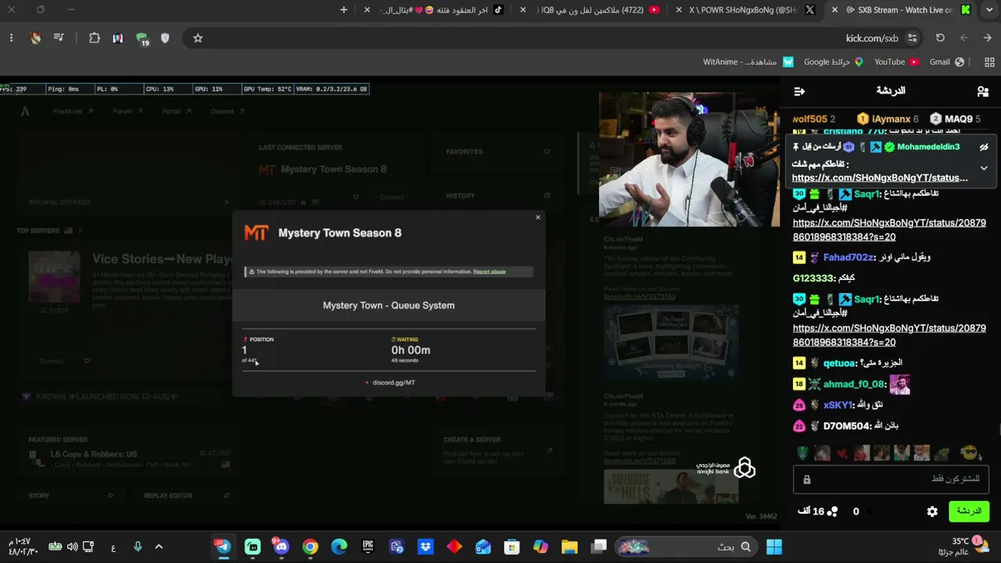Open Mohamedeldin3's chat profile
The width and height of the screenshot is (1001, 563).
[x=928, y=147]
